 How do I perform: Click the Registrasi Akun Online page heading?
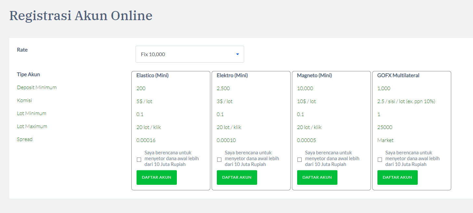pyautogui.click(x=81, y=15)
